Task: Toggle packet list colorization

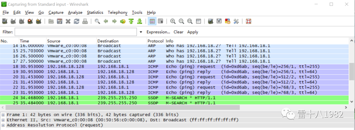Action: point(152,21)
